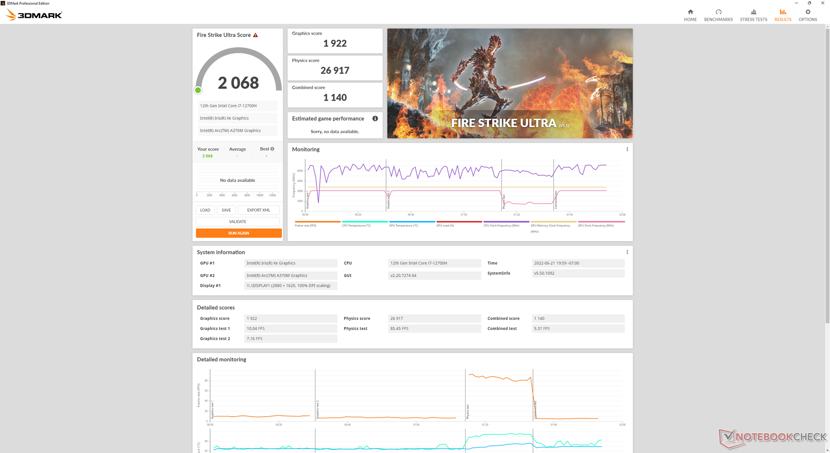The width and height of the screenshot is (830, 453).
Task: Open Benchmarks using the gauge icon
Action: [718, 12]
